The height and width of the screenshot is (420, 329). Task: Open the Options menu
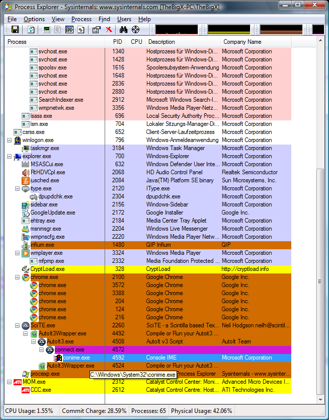tap(34, 19)
